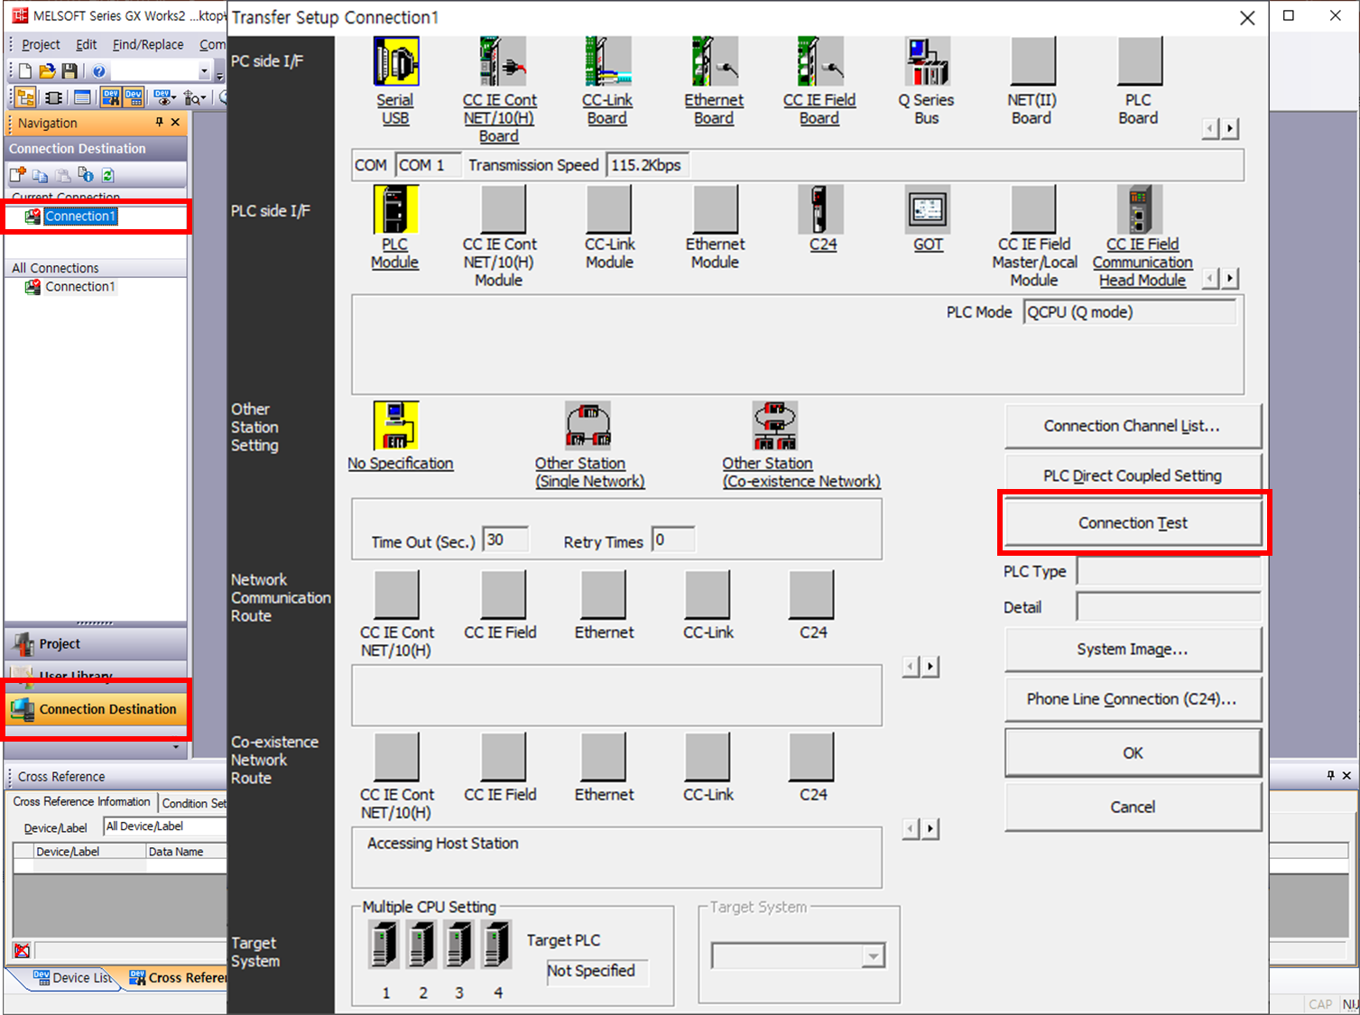The image size is (1360, 1015).
Task: Choose the Q Series Bus icon
Action: pos(927,61)
